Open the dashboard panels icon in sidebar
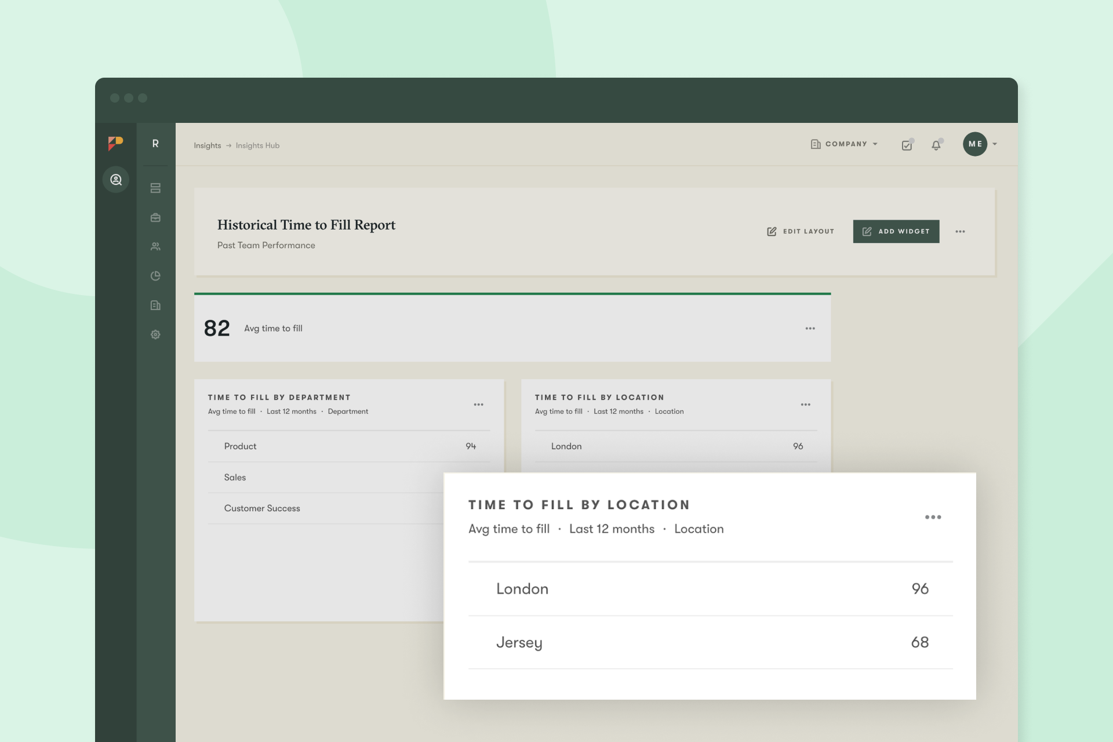This screenshot has width=1113, height=742. [x=155, y=188]
